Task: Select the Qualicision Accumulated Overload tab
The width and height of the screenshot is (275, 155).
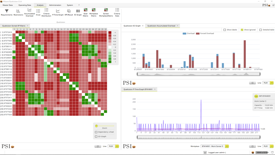Action: click(x=161, y=26)
